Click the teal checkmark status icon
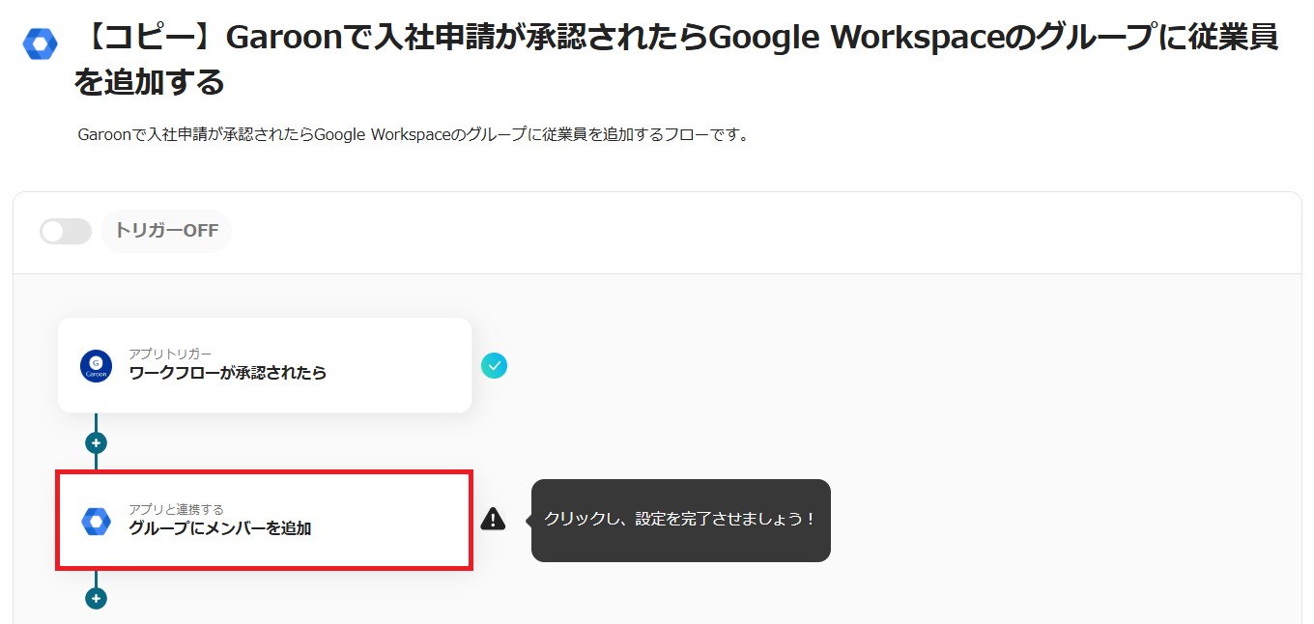1314x624 pixels. [494, 365]
